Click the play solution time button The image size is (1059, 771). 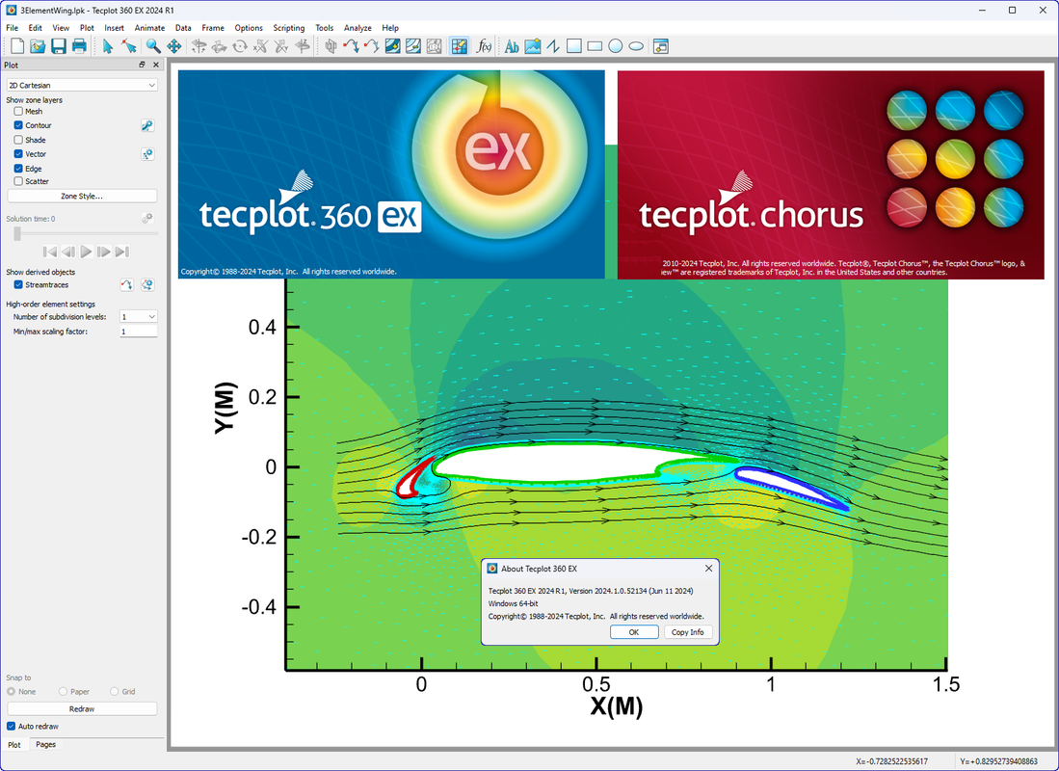(86, 253)
